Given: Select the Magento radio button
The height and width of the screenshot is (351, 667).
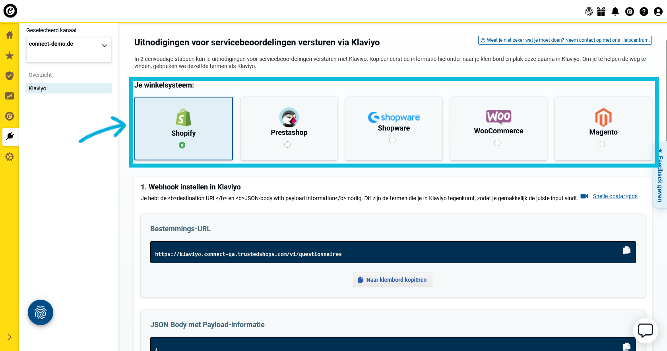Looking at the screenshot, I should (602, 144).
